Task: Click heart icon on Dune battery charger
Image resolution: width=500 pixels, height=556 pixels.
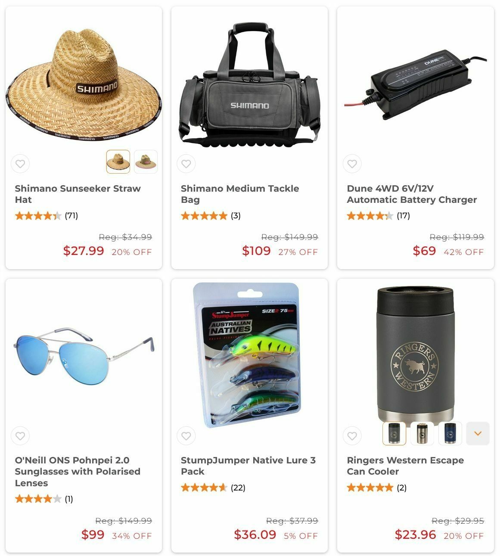Action: tap(352, 164)
